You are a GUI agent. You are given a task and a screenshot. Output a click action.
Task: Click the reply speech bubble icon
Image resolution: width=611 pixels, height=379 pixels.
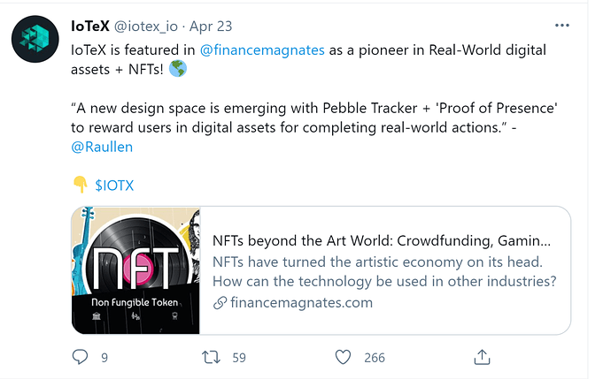point(81,357)
